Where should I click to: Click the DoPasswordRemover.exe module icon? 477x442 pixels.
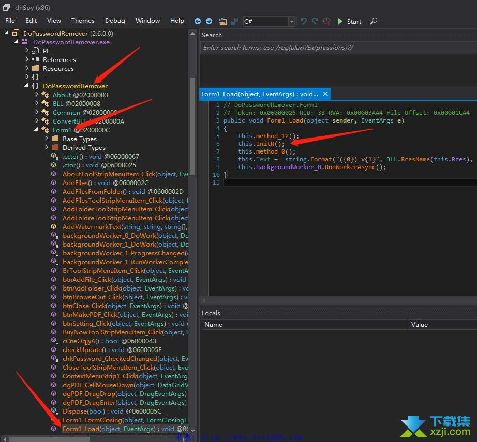(25, 42)
